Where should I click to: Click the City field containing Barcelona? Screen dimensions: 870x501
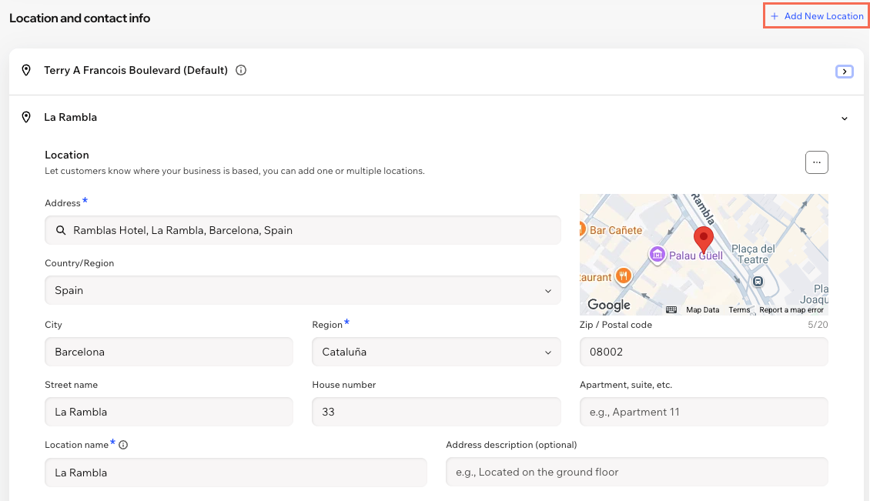[x=169, y=352]
